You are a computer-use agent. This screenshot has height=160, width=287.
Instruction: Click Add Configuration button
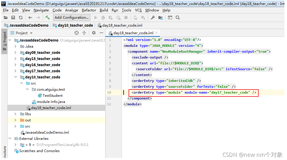72,18
